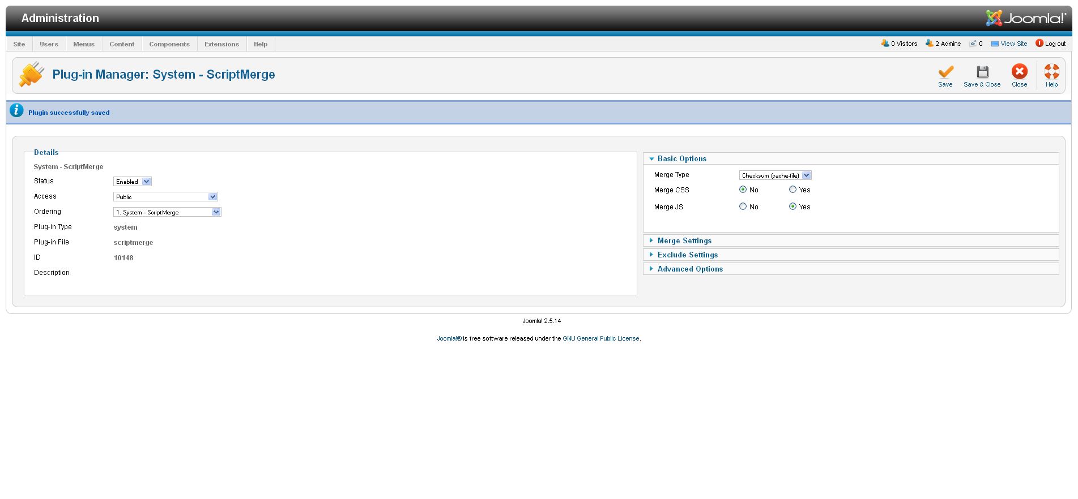The image size is (1078, 499).
Task: Open the Status dropdown
Action: coord(133,182)
